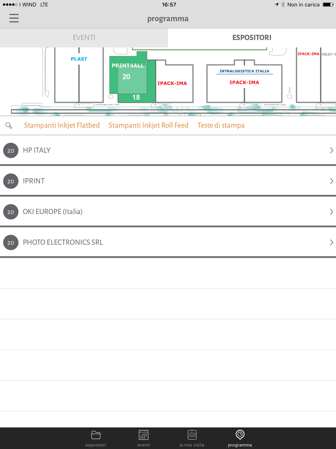Expand OKI EUROPE details chevron
The width and height of the screenshot is (336, 449).
(x=331, y=212)
